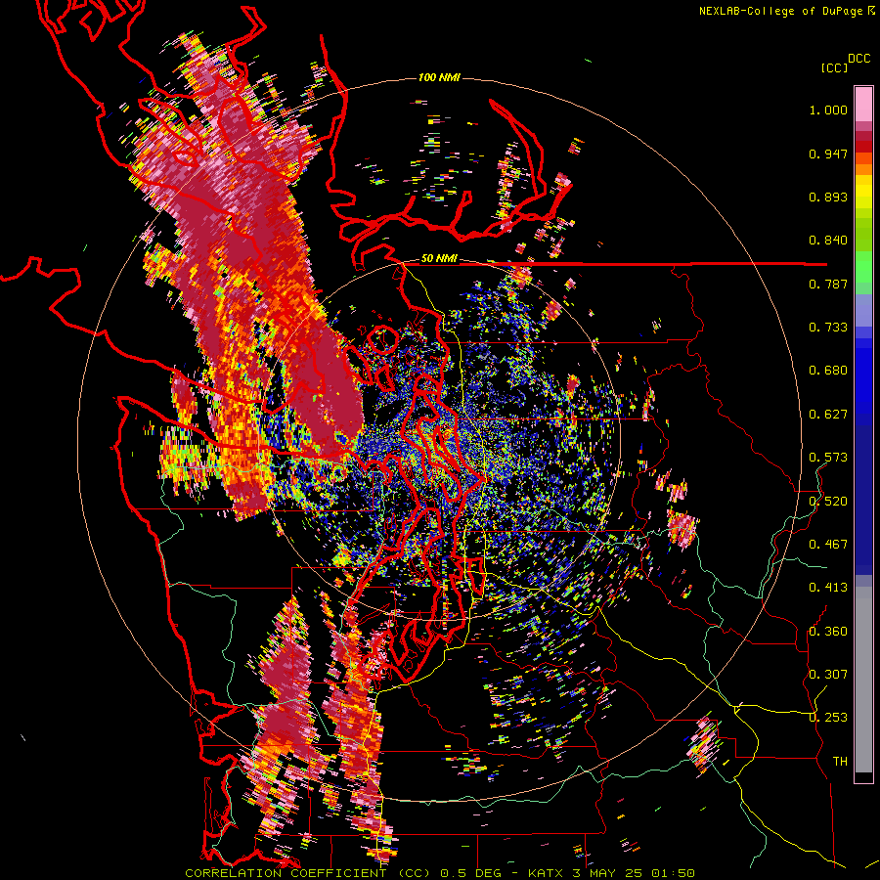Screen dimensions: 880x880
Task: Click the 0.520 color scale value
Action: (x=828, y=502)
